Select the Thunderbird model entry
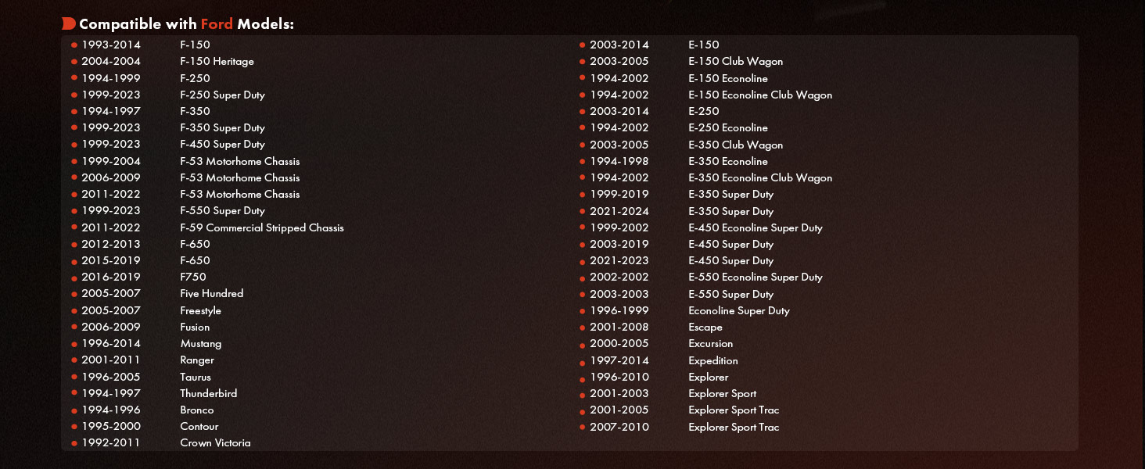The image size is (1145, 469). (x=208, y=393)
